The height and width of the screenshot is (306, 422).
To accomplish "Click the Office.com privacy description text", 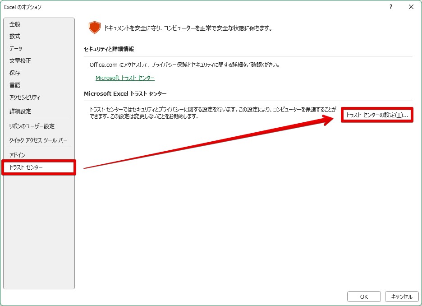I will pos(185,65).
